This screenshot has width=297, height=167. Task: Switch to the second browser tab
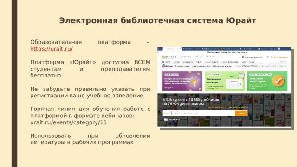[x=191, y=49]
